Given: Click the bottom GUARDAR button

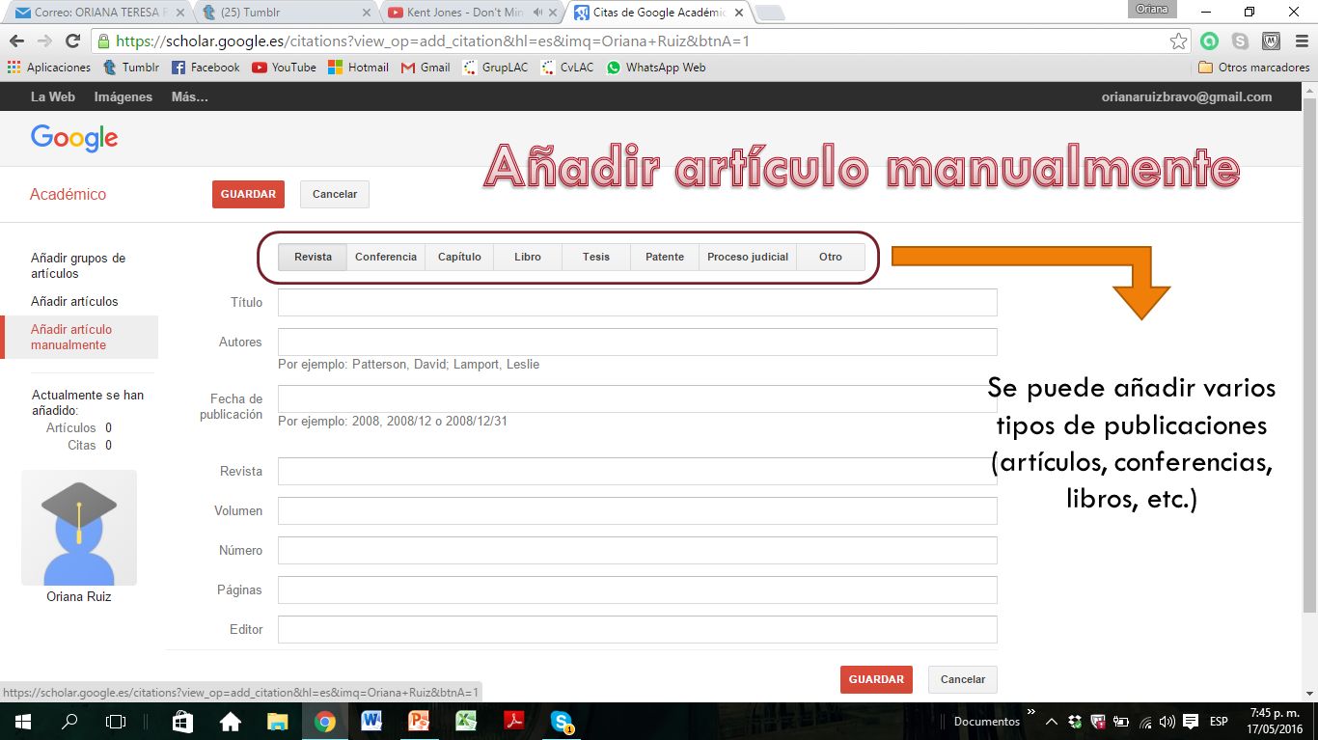Looking at the screenshot, I should click(876, 679).
